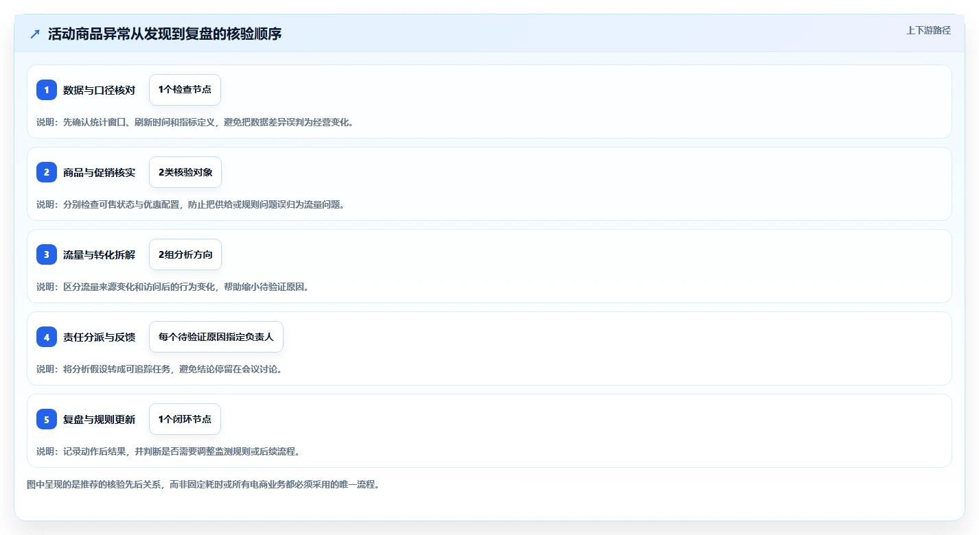This screenshot has height=535, width=979.
Task: Select the 商品与促销核实 step title
Action: (x=99, y=172)
